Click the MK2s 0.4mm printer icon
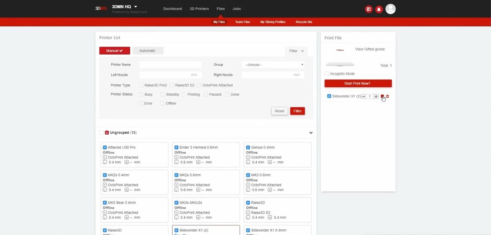This screenshot has width=491, height=235. point(105,175)
